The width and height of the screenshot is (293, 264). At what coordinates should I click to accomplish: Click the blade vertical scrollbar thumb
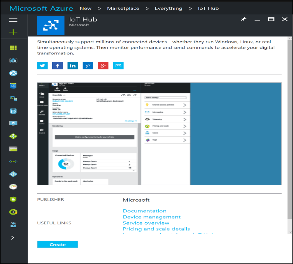pos(290,129)
